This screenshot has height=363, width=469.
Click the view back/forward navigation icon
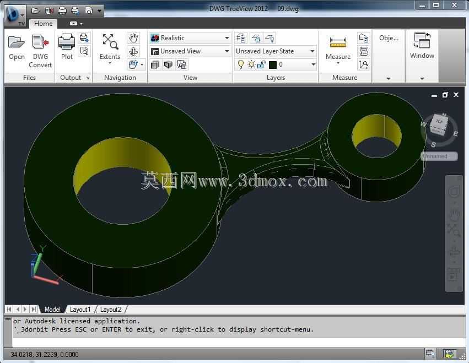133,64
